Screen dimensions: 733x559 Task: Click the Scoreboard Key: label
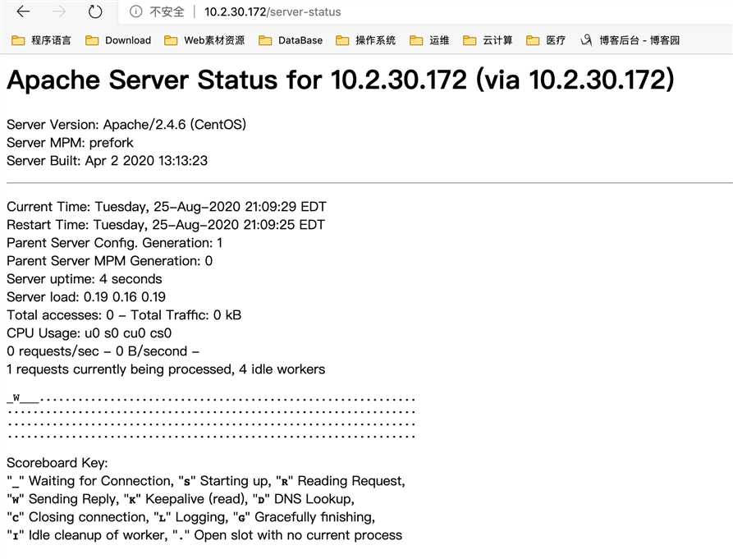[x=57, y=463]
